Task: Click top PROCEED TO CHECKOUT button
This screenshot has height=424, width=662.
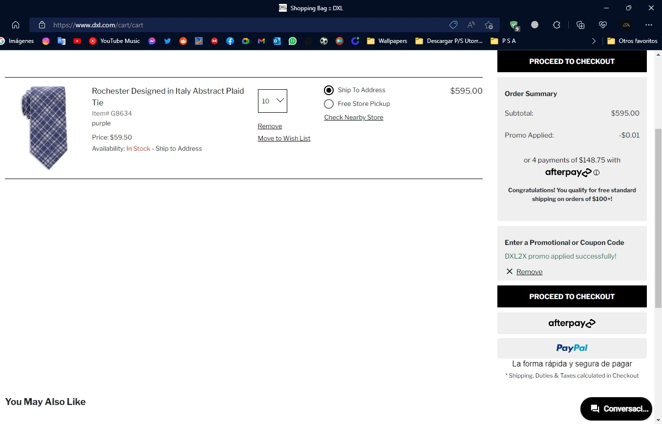Action: point(572,61)
